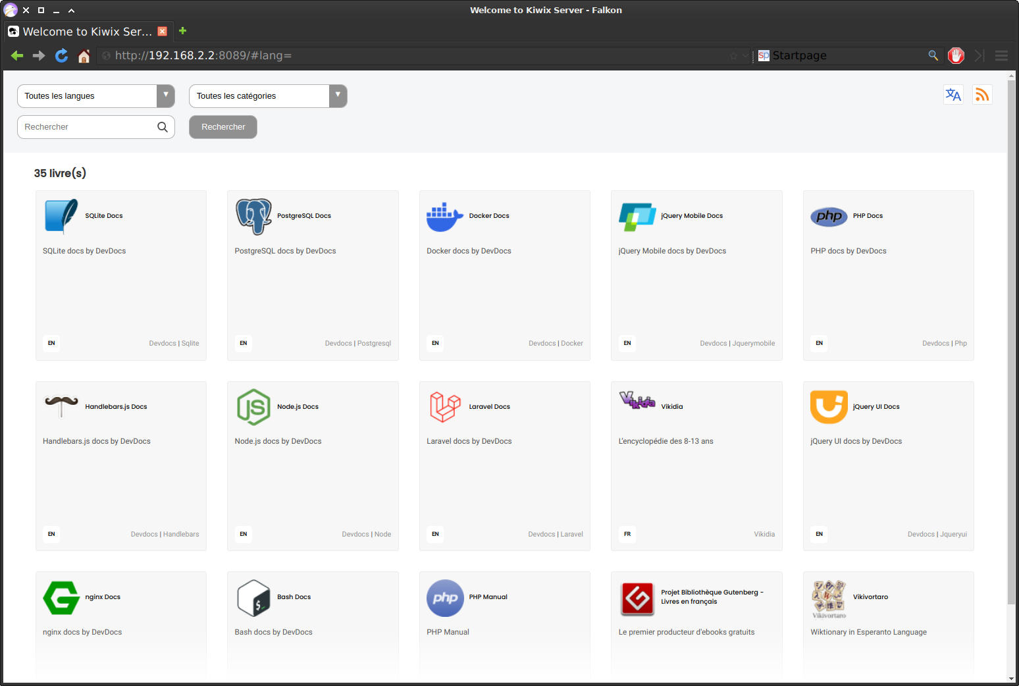The height and width of the screenshot is (686, 1019).
Task: Click the Devdocs | Jquerymobile tags
Action: 737,344
